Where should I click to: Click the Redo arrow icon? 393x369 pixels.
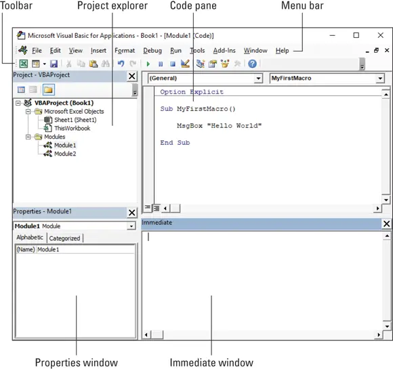(x=133, y=64)
